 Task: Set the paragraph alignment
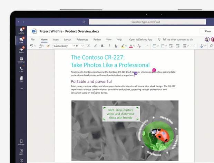[185, 46]
